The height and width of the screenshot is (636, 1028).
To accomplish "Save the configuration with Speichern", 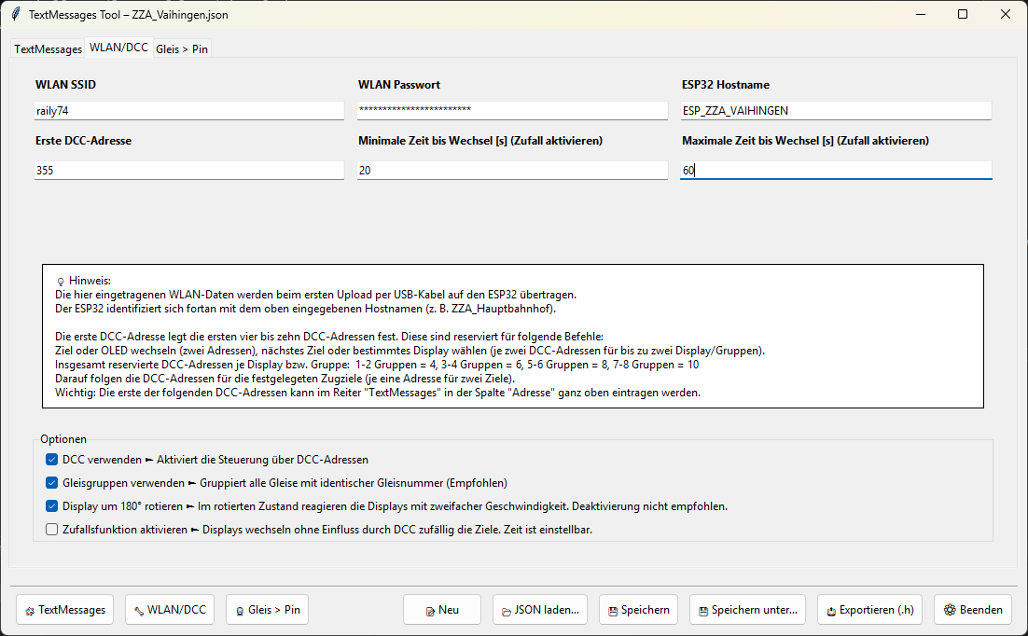I will point(638,610).
